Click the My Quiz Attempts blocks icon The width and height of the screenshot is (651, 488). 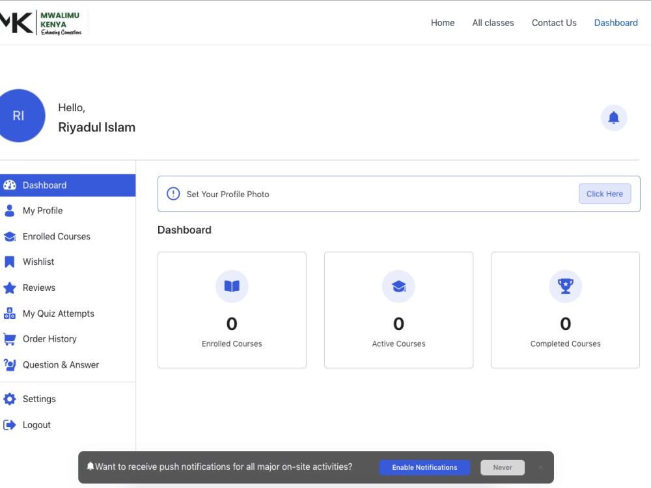pos(10,314)
